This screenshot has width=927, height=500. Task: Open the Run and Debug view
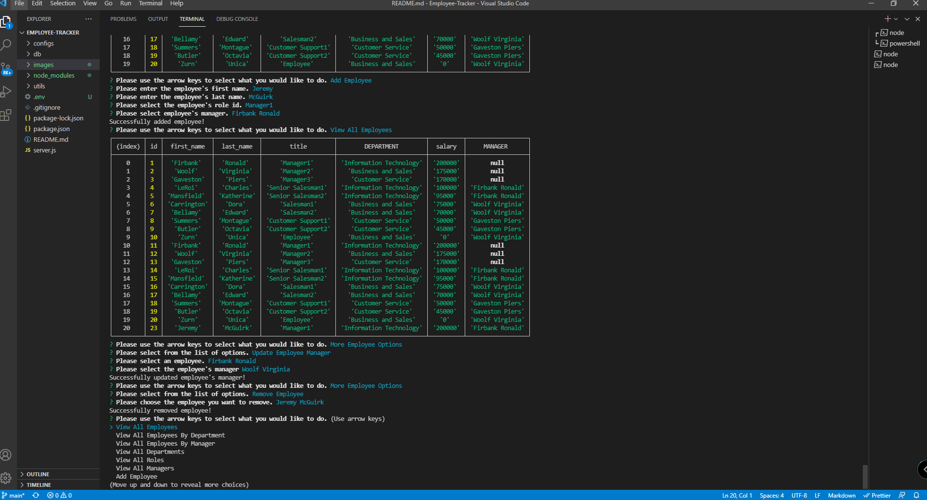coord(7,91)
